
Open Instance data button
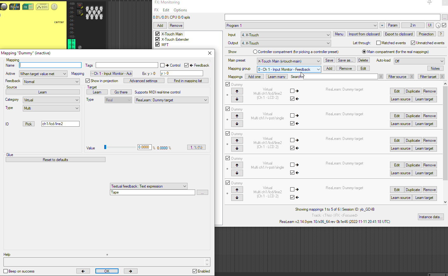tap(431, 217)
